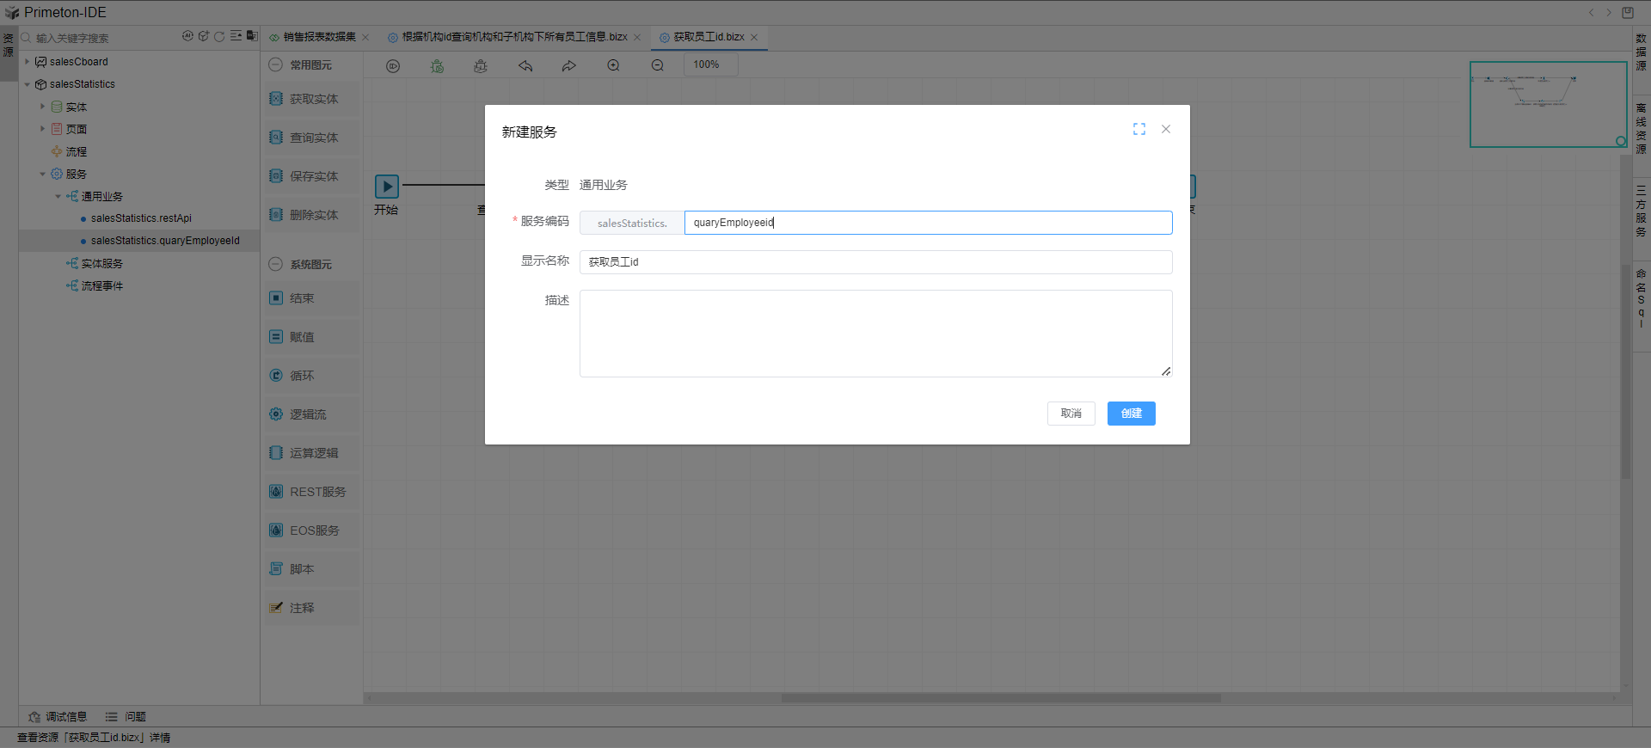1651x748 pixels.
Task: Collapse the 通用业务 tree node
Action: pyautogui.click(x=58, y=196)
